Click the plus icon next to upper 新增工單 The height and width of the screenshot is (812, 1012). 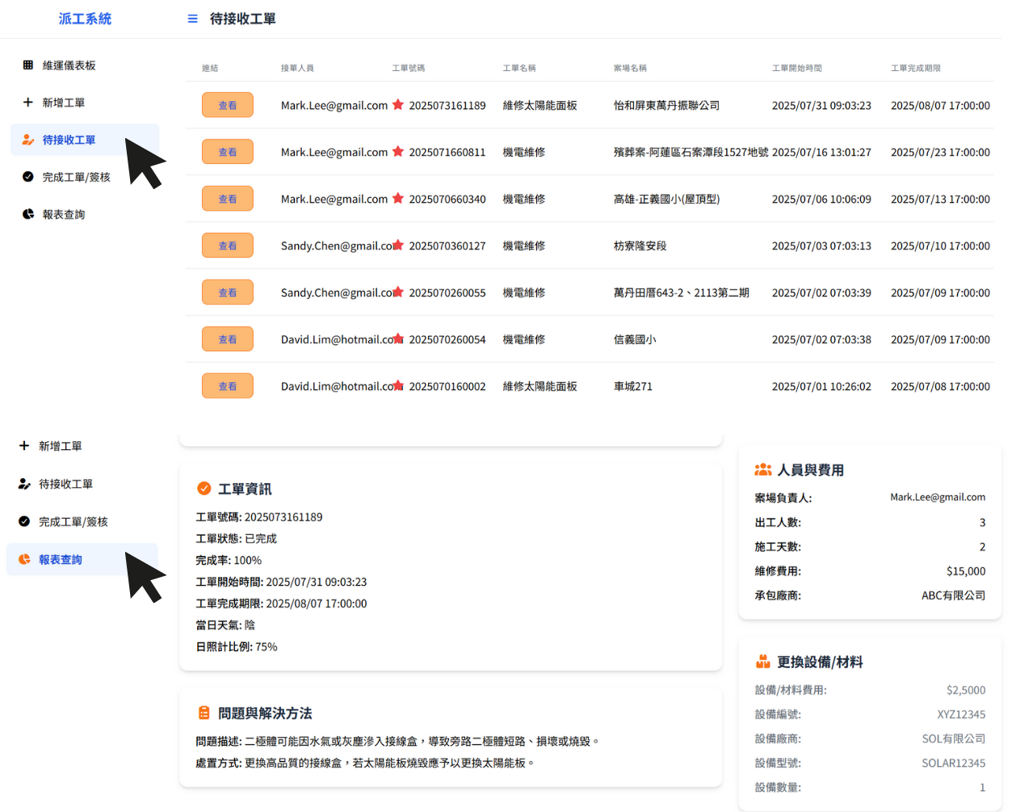pyautogui.click(x=28, y=103)
